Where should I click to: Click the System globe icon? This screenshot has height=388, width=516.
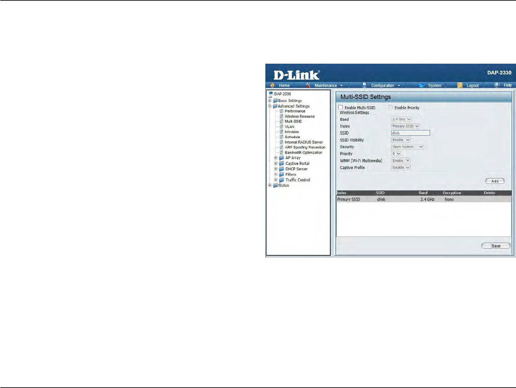(422, 85)
